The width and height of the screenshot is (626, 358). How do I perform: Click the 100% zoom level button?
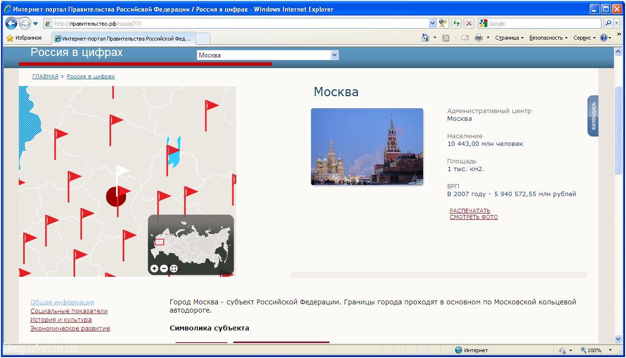pyautogui.click(x=591, y=350)
